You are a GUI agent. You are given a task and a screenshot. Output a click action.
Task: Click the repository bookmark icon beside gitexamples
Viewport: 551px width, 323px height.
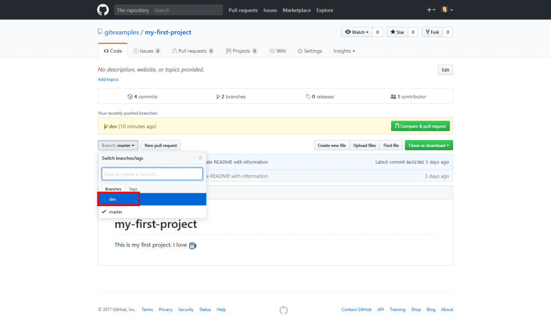(100, 31)
